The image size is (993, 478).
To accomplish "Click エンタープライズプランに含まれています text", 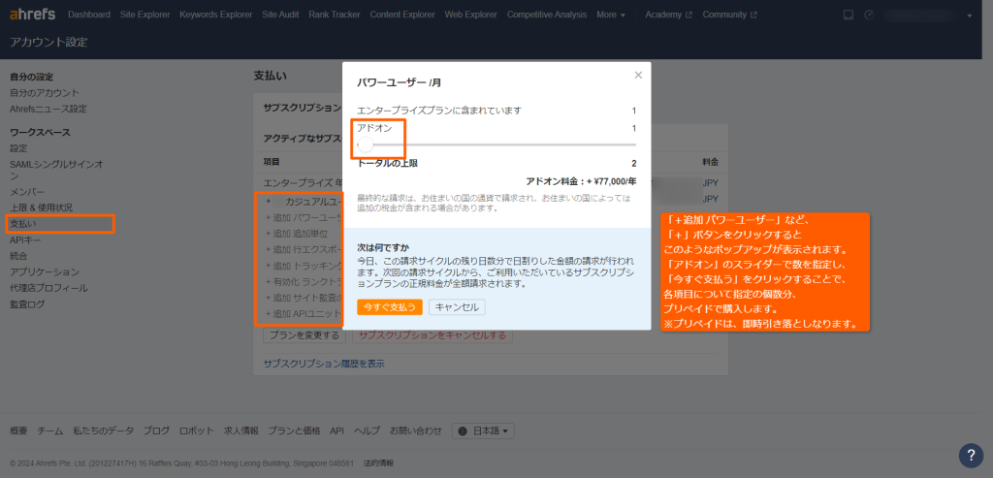I will 439,111.
